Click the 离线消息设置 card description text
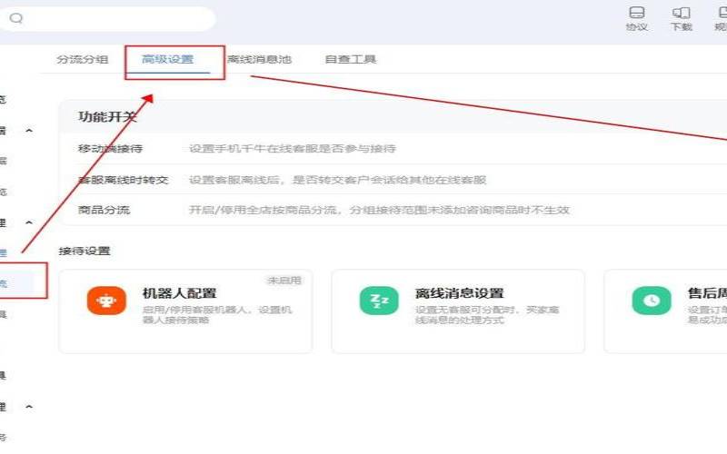The width and height of the screenshot is (727, 454). click(487, 314)
